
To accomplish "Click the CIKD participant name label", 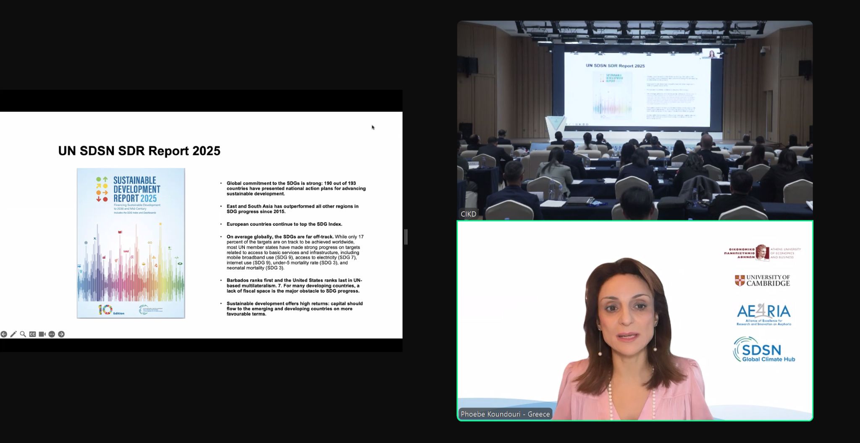I will pyautogui.click(x=468, y=214).
